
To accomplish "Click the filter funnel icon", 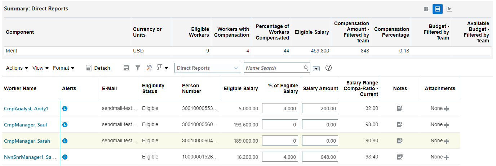I will tap(138, 68).
